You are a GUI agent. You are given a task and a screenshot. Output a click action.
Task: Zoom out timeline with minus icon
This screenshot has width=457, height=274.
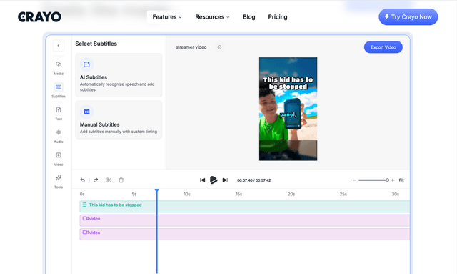point(355,180)
